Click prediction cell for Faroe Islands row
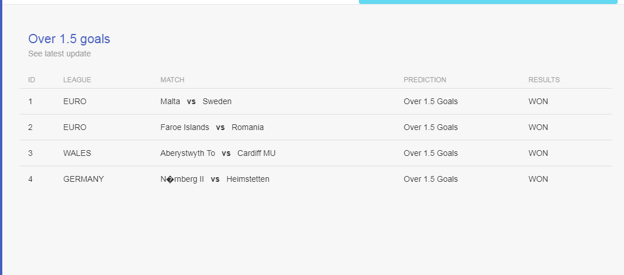Image resolution: width=624 pixels, height=275 pixels. (431, 127)
